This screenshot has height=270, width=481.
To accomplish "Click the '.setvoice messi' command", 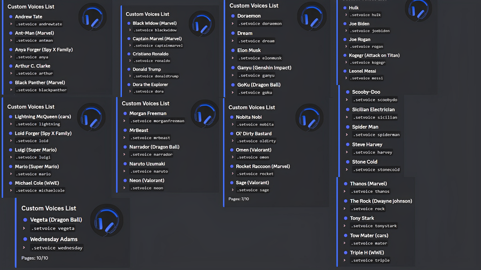I will [367, 78].
